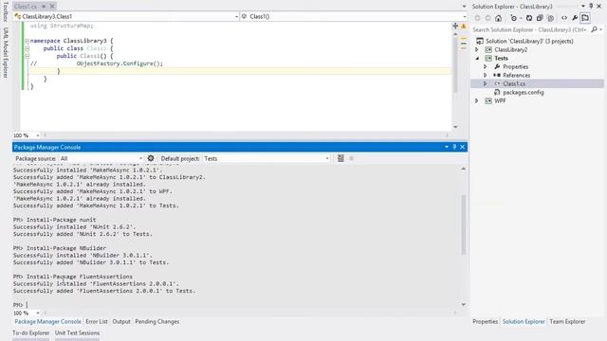Collapse the public class code block

click(x=28, y=48)
